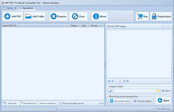Open the fm-pdf.com link
This screenshot has height=112, width=174.
[x=163, y=109]
